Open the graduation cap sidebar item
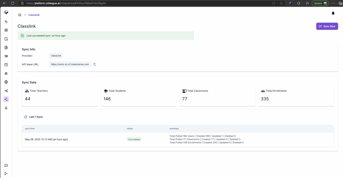The height and width of the screenshot is (178, 343). coord(6,56)
